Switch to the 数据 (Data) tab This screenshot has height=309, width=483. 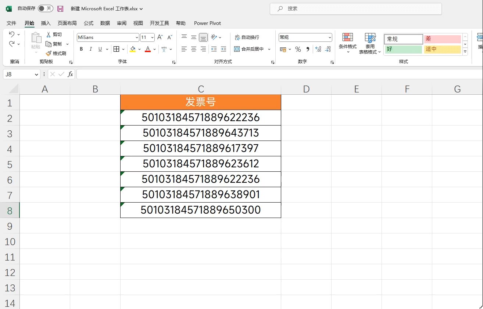[105, 23]
